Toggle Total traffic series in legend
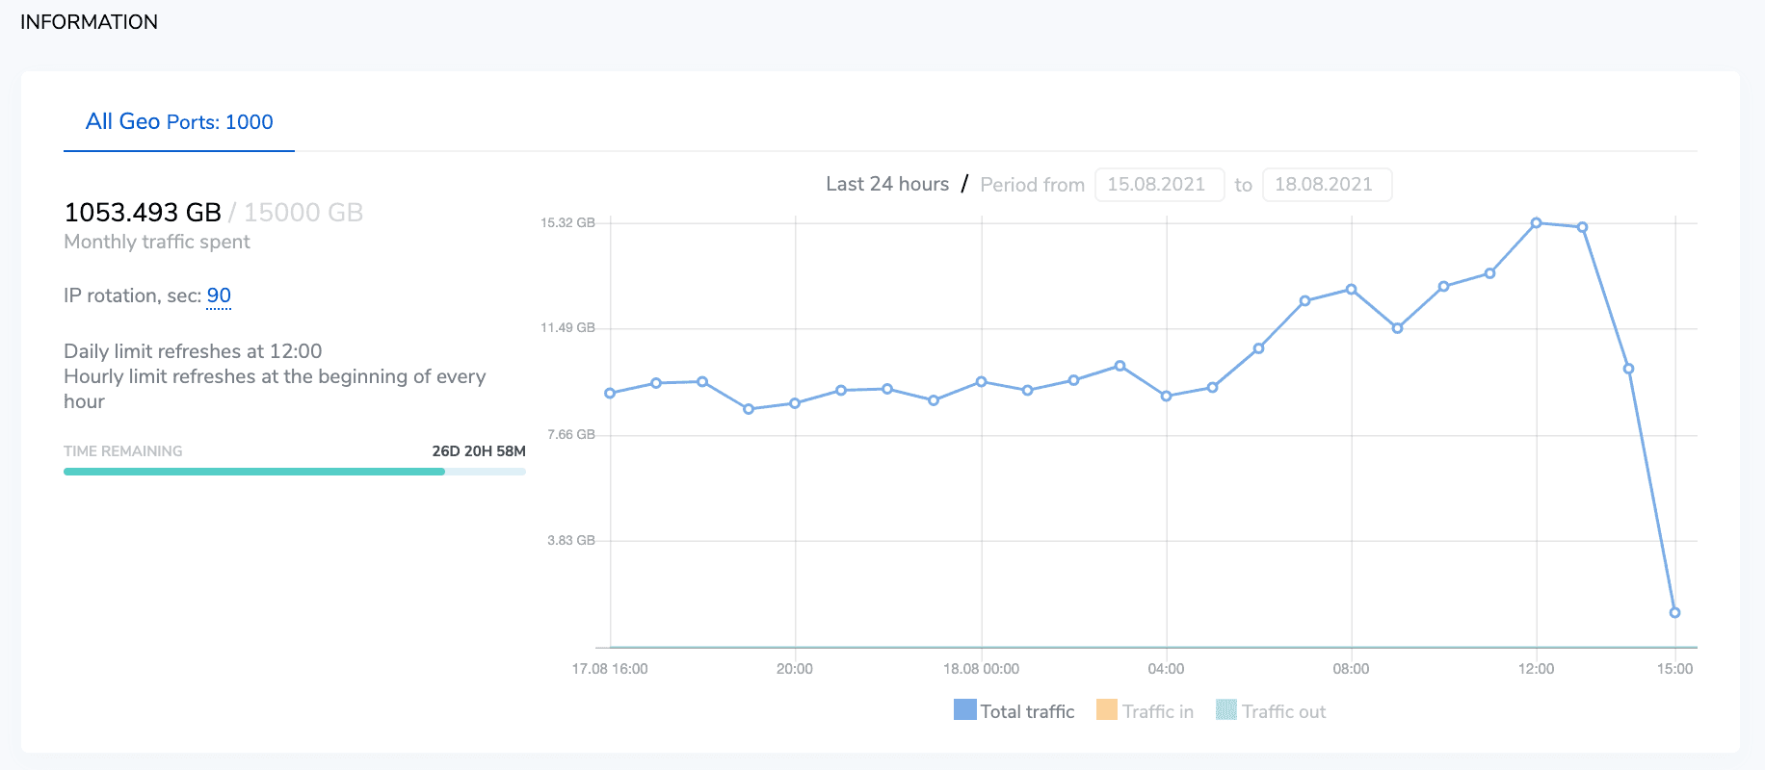 click(x=1014, y=711)
